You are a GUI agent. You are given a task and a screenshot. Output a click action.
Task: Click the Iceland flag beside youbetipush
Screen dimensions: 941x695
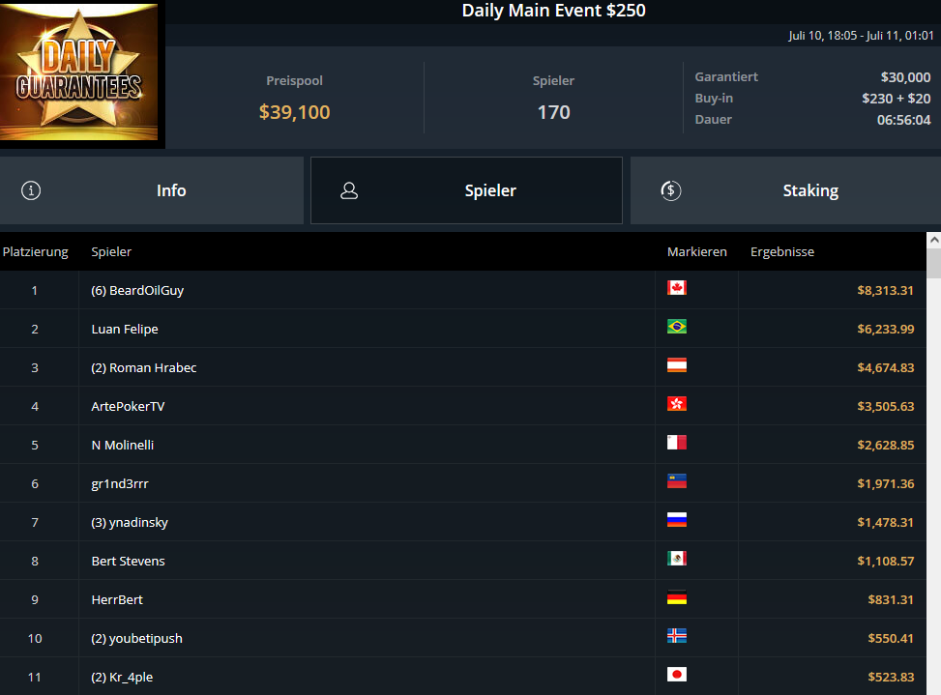[x=676, y=636]
